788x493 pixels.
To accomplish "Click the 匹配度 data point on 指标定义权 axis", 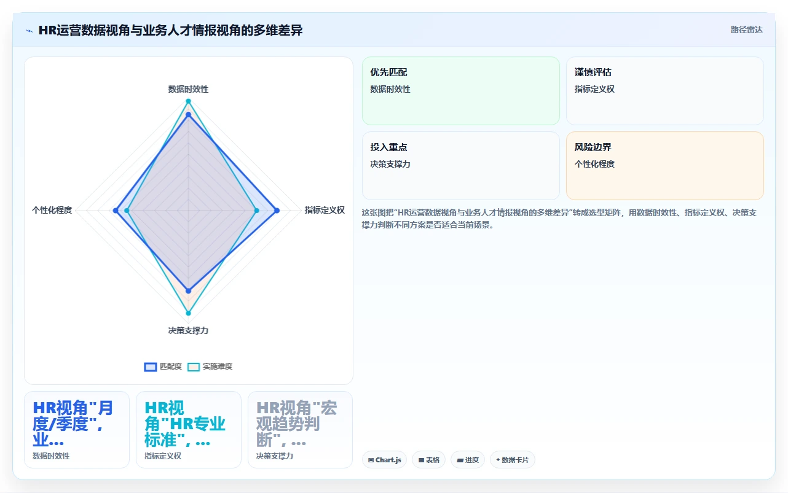I will (277, 211).
